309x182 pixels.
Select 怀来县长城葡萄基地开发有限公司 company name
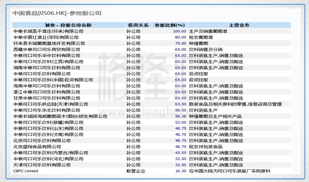click(49, 43)
